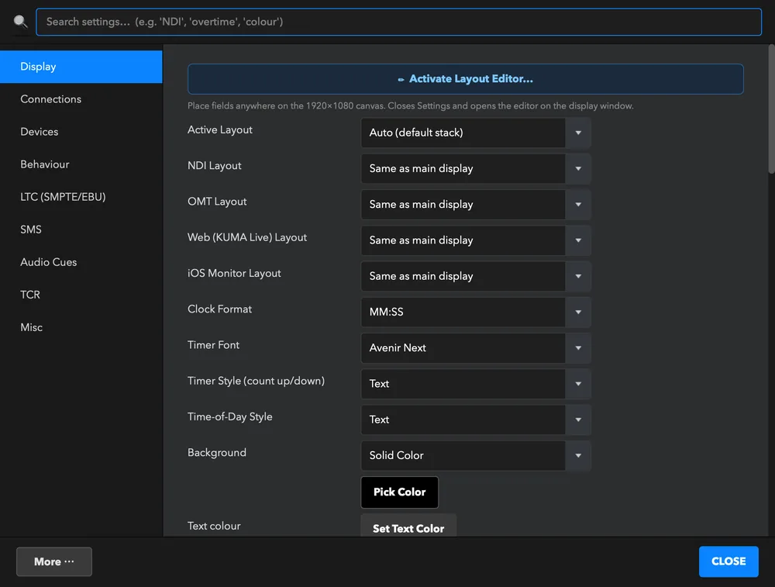Open the OMT Layout dropdown
The image size is (775, 587).
(476, 204)
